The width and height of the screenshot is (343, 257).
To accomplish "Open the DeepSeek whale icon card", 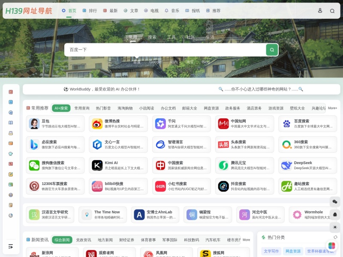I will (286, 165).
